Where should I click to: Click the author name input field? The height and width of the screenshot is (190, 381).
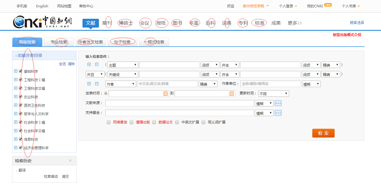click(x=167, y=84)
